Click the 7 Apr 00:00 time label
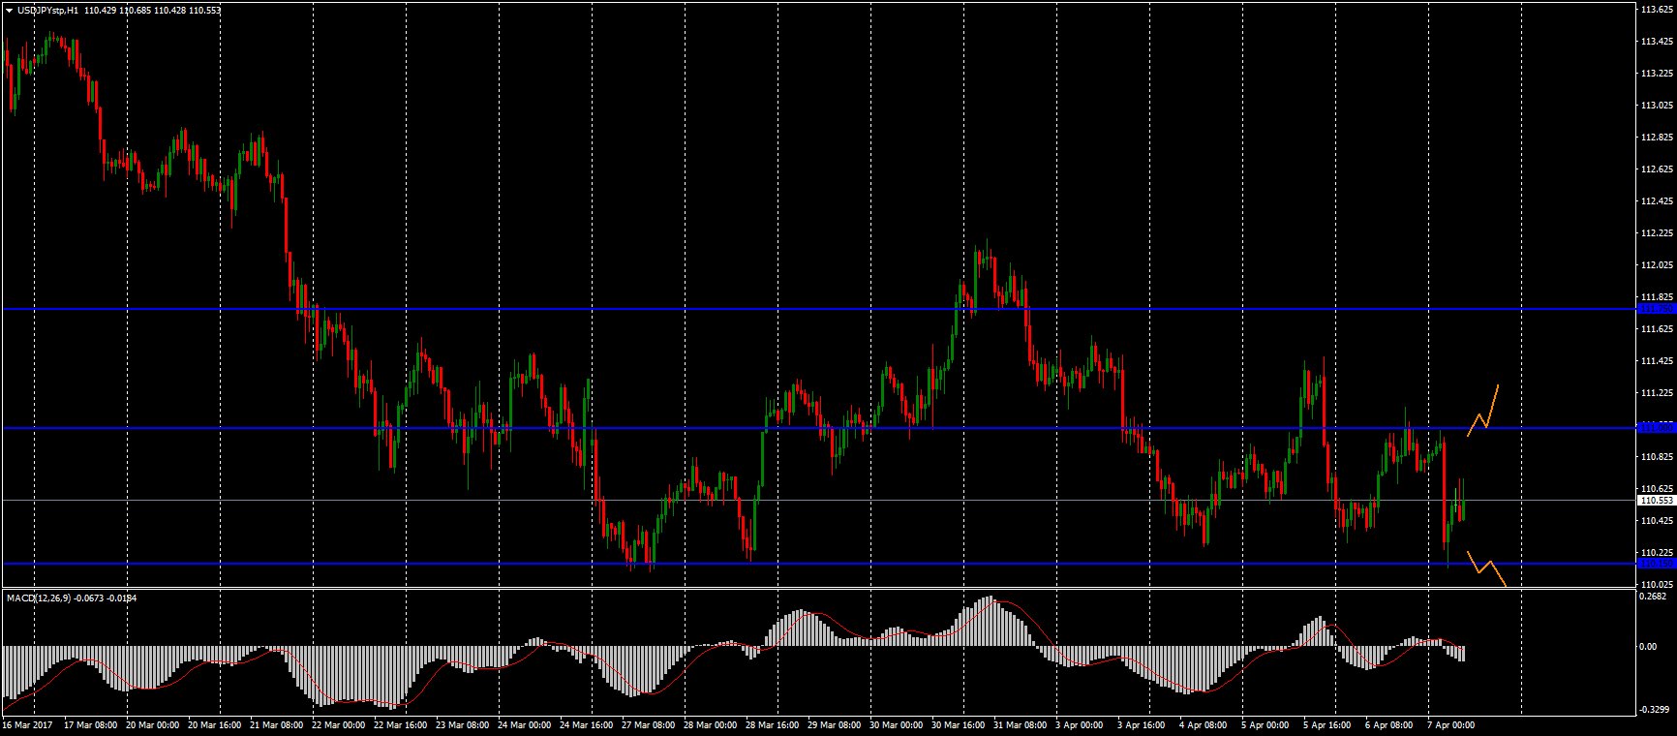 point(1452,724)
